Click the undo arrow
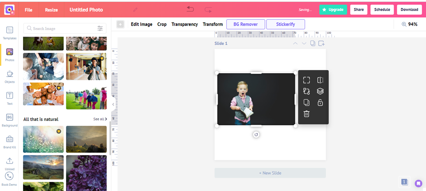426x191 pixels. pyautogui.click(x=190, y=9)
